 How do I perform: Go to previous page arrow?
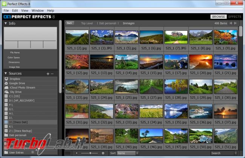tap(231, 23)
